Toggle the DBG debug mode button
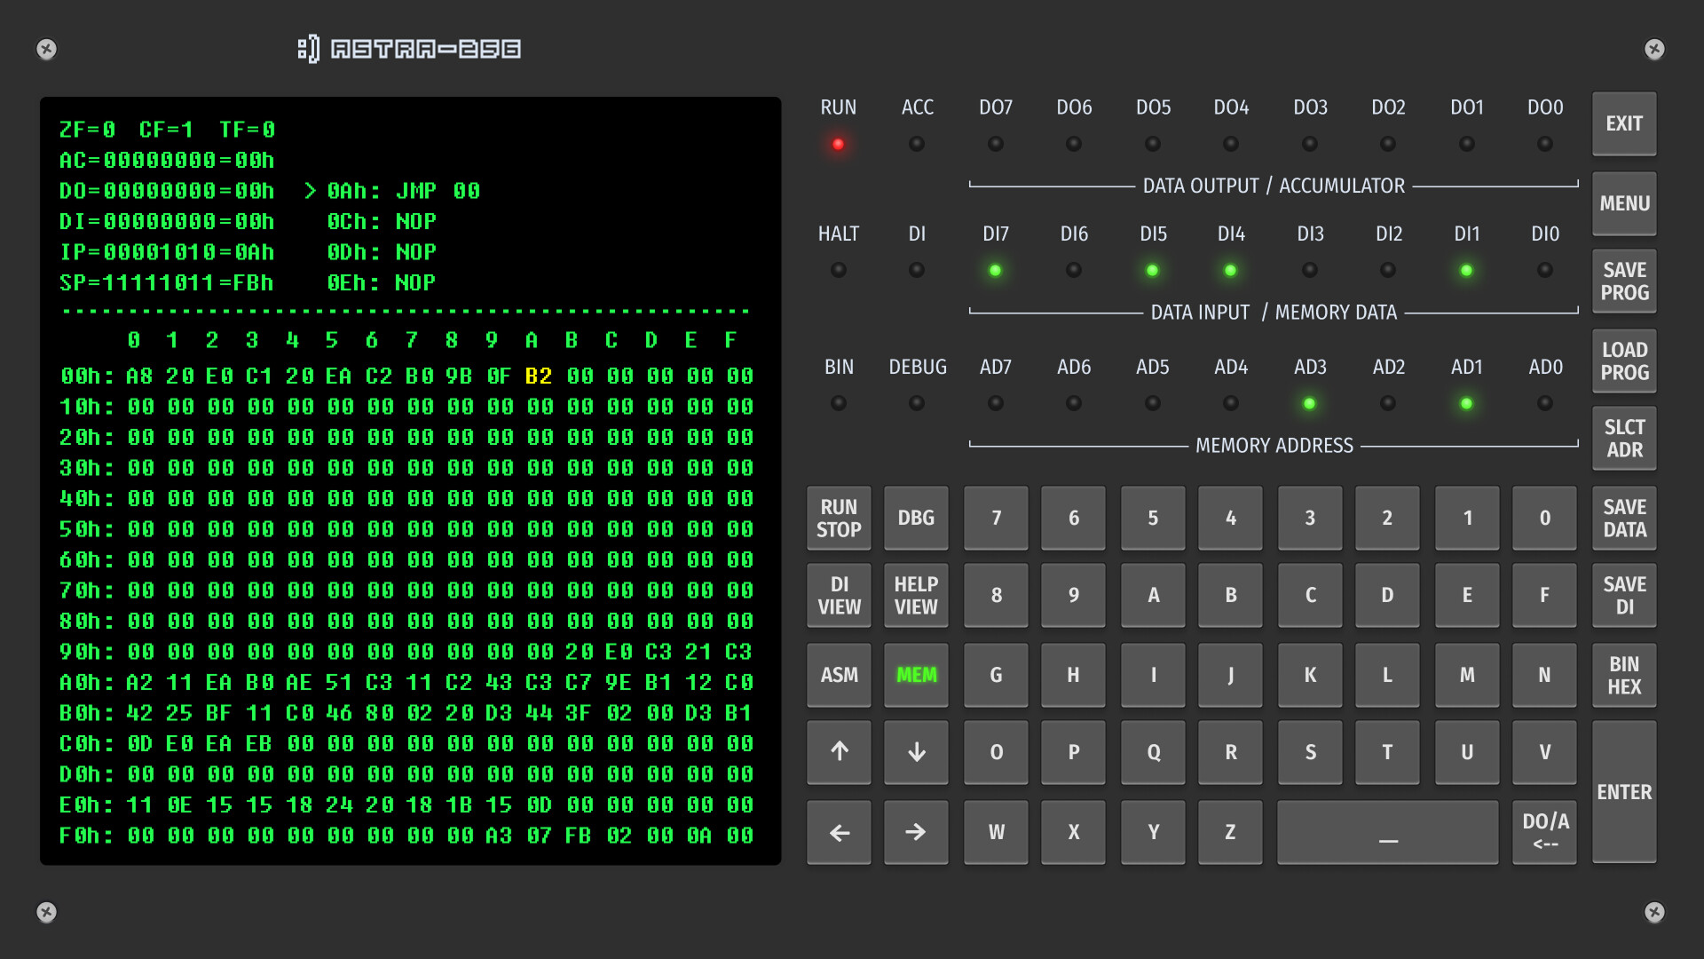 (x=916, y=519)
